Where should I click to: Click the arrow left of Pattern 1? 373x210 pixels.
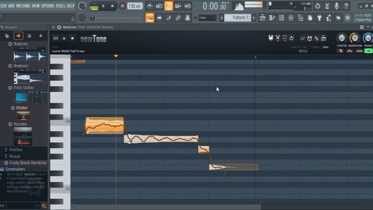pos(221,17)
